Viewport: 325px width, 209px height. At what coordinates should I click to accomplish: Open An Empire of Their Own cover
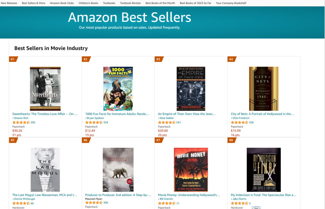point(191,89)
